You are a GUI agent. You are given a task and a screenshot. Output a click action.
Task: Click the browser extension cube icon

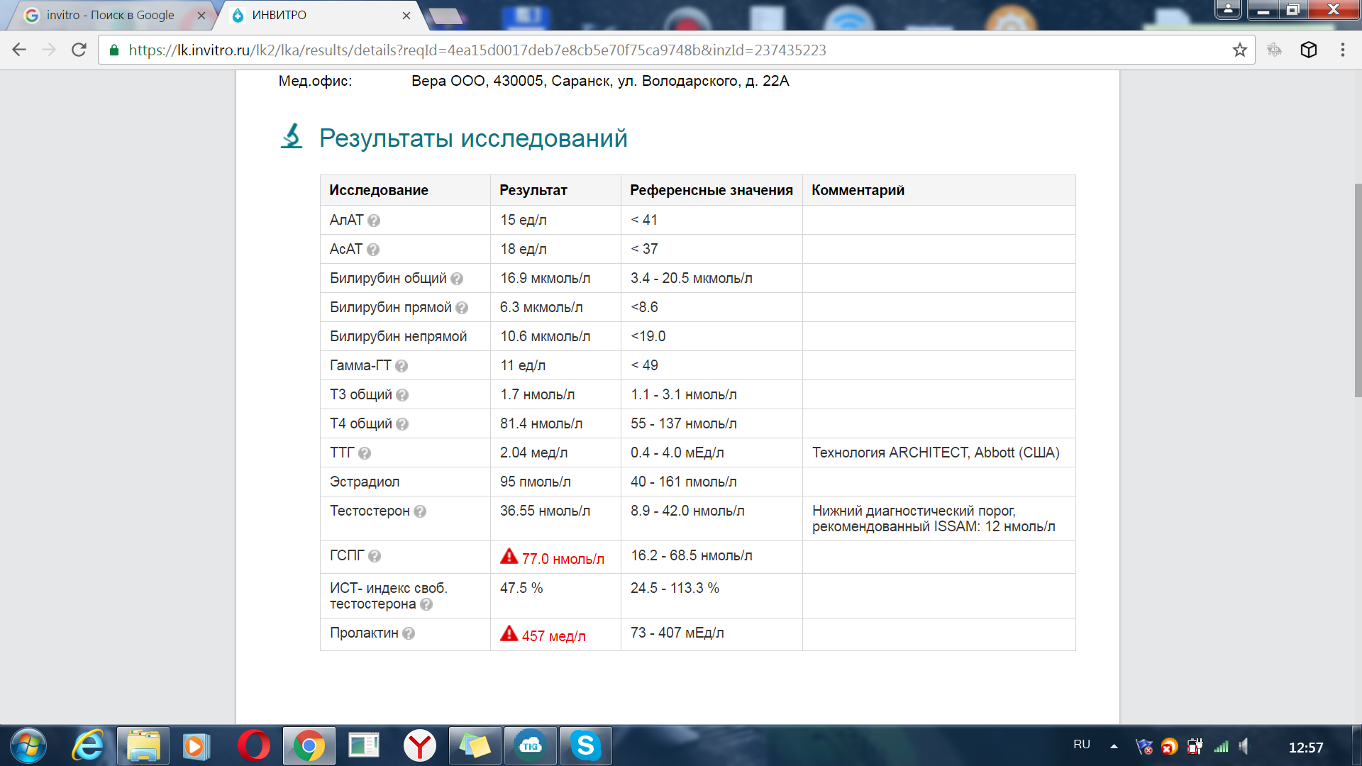[1309, 50]
